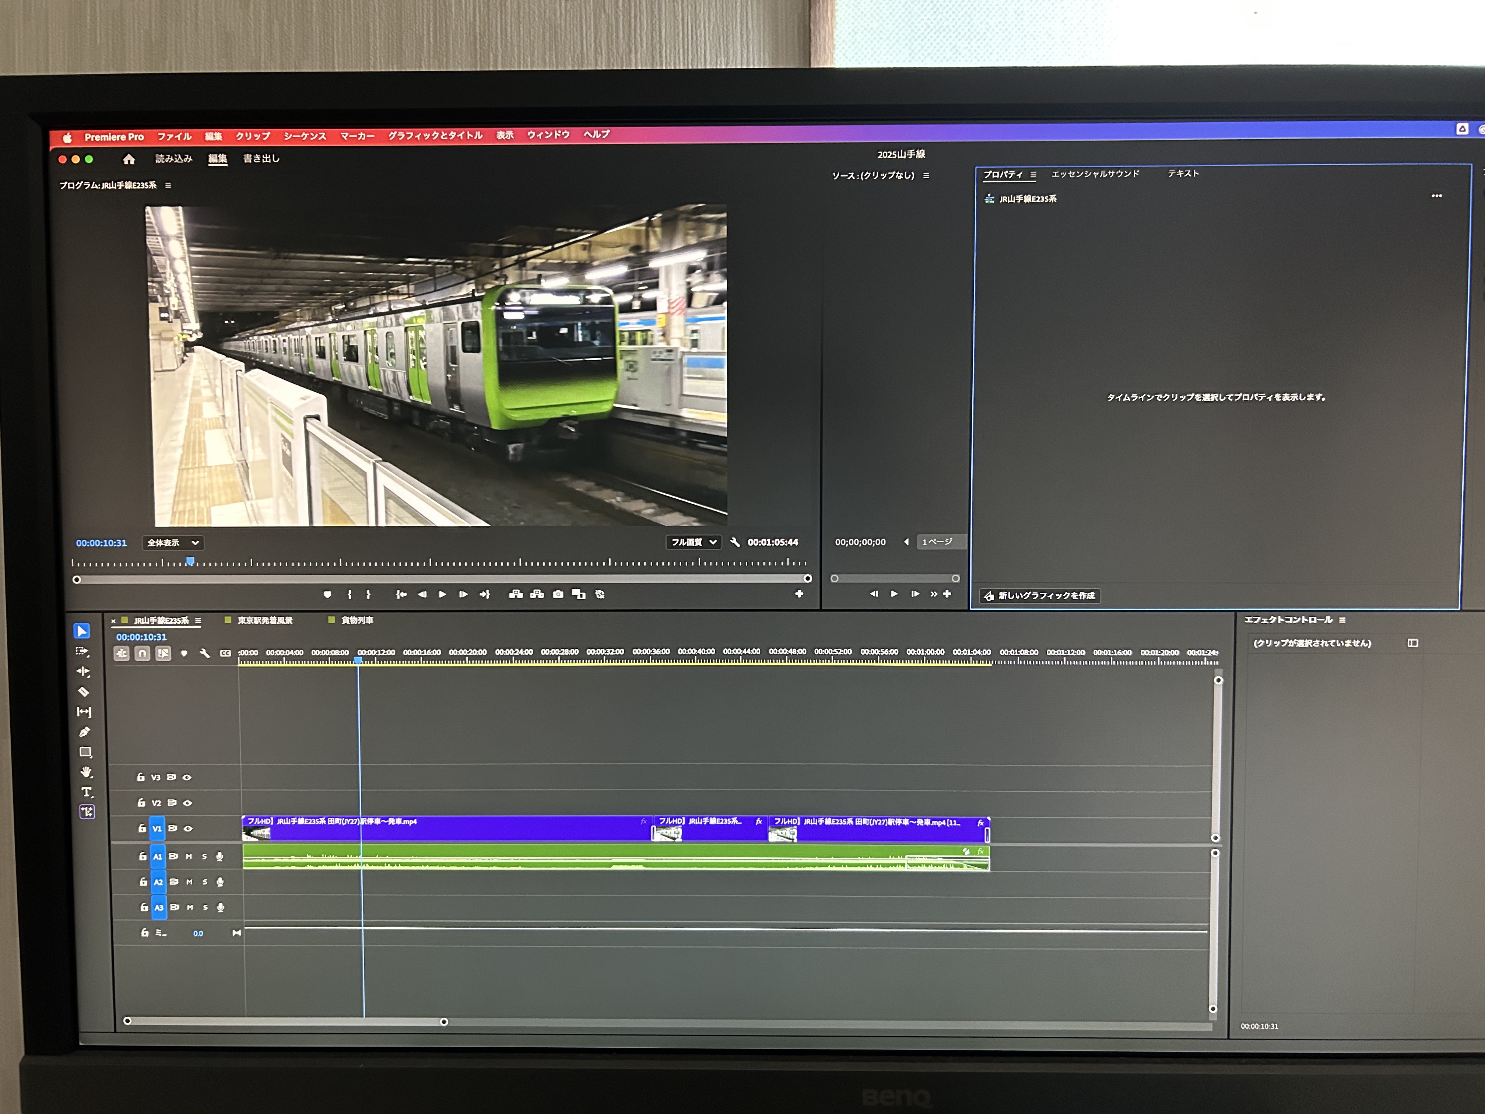
Task: Click the Apple menu
Action: pyautogui.click(x=67, y=138)
